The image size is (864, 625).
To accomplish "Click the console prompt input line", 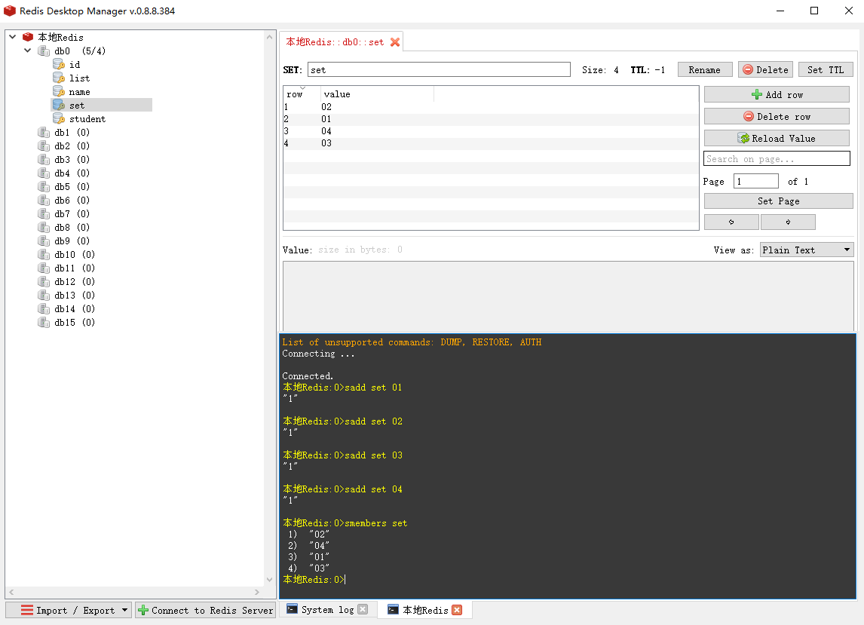I will pos(568,579).
